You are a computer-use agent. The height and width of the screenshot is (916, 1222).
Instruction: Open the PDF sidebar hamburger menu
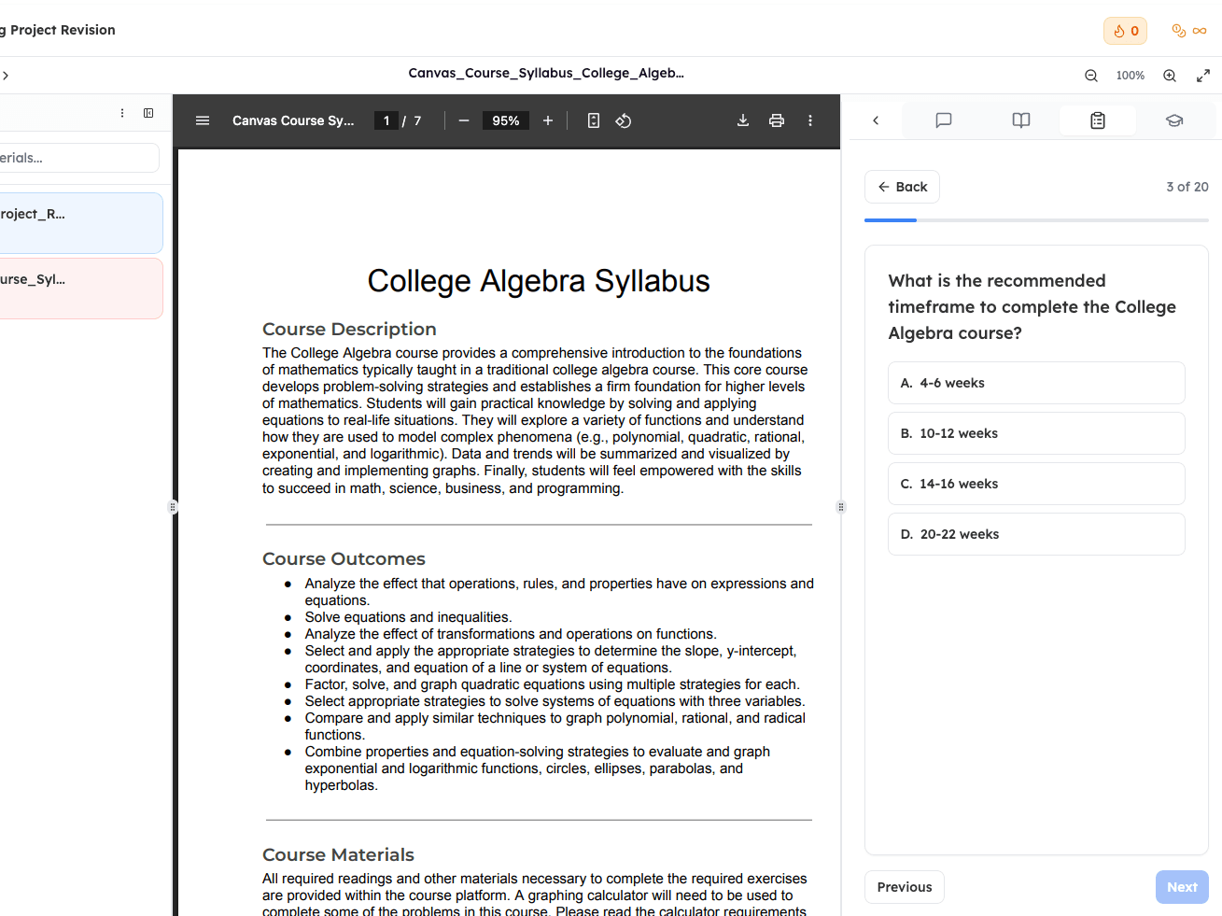click(203, 120)
